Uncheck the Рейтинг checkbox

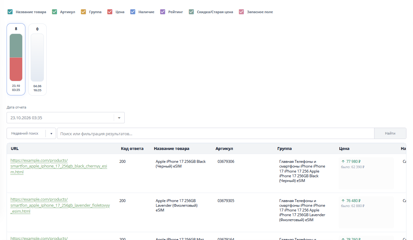[163, 12]
